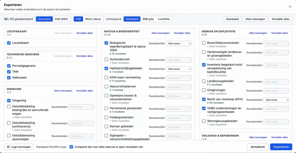Click Verwijder alles in Natuur & Biodiversiteit
The image size is (296, 153).
[182, 33]
